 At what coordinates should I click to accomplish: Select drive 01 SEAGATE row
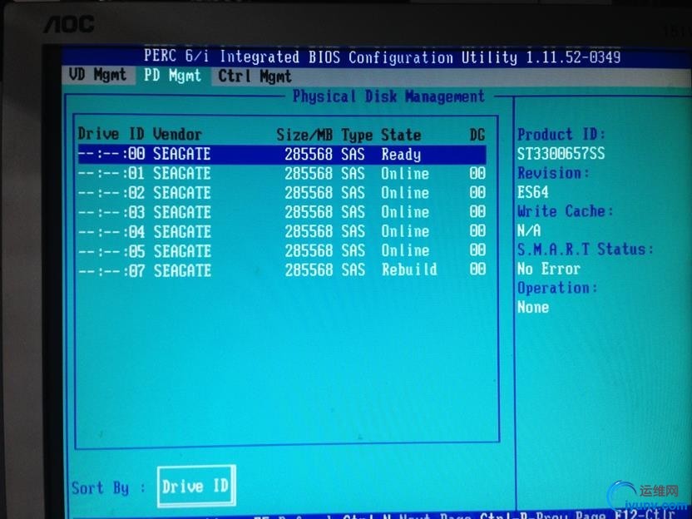pos(282,174)
